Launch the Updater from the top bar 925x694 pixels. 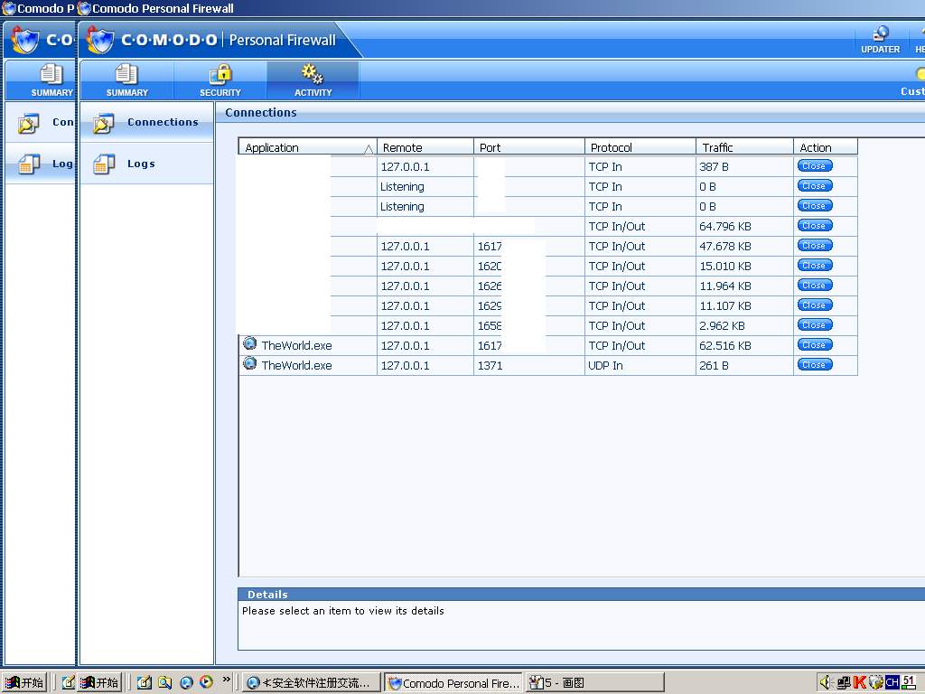coord(880,40)
